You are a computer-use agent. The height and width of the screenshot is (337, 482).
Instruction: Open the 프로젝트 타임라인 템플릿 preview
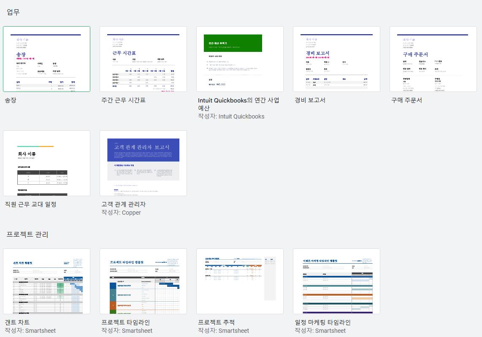tap(143, 281)
